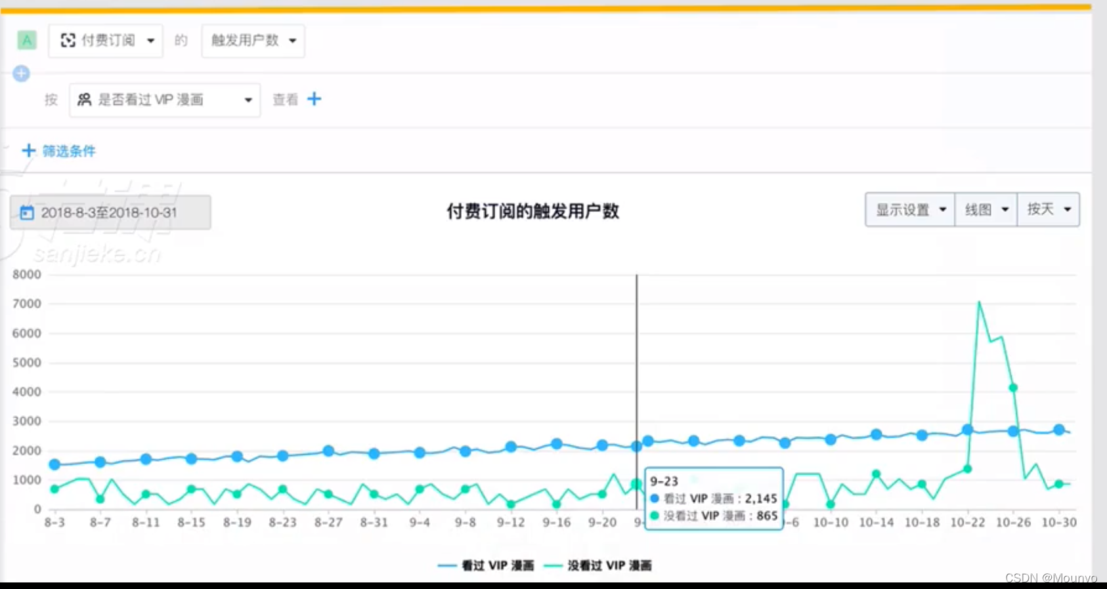Click the blue data point at 9-12
The image size is (1107, 589).
click(511, 447)
